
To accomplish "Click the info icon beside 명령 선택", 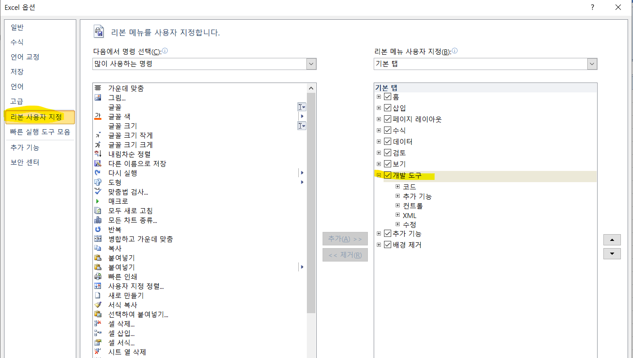I will tap(165, 51).
